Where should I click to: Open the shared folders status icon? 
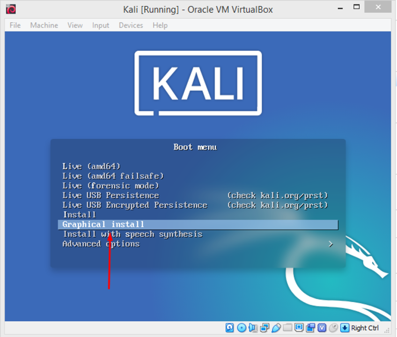pyautogui.click(x=288, y=328)
